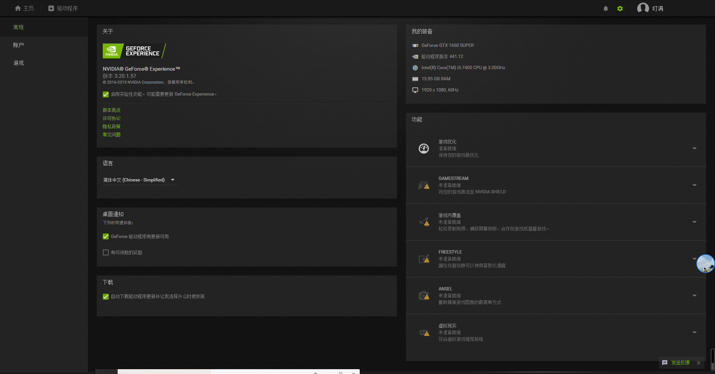Click the driver version 441.12 text
This screenshot has width=715, height=374.
442,57
